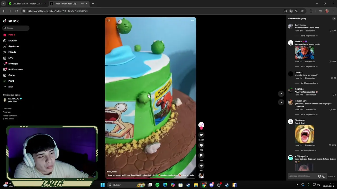Open Terms & Policies link
The image size is (337, 189).
click(x=10, y=116)
